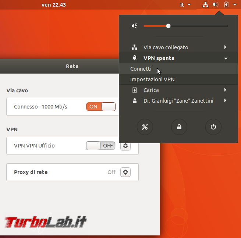Screen dimensions: 241x238
Task: Click the battery charging icon in top bar
Action: 226,5
